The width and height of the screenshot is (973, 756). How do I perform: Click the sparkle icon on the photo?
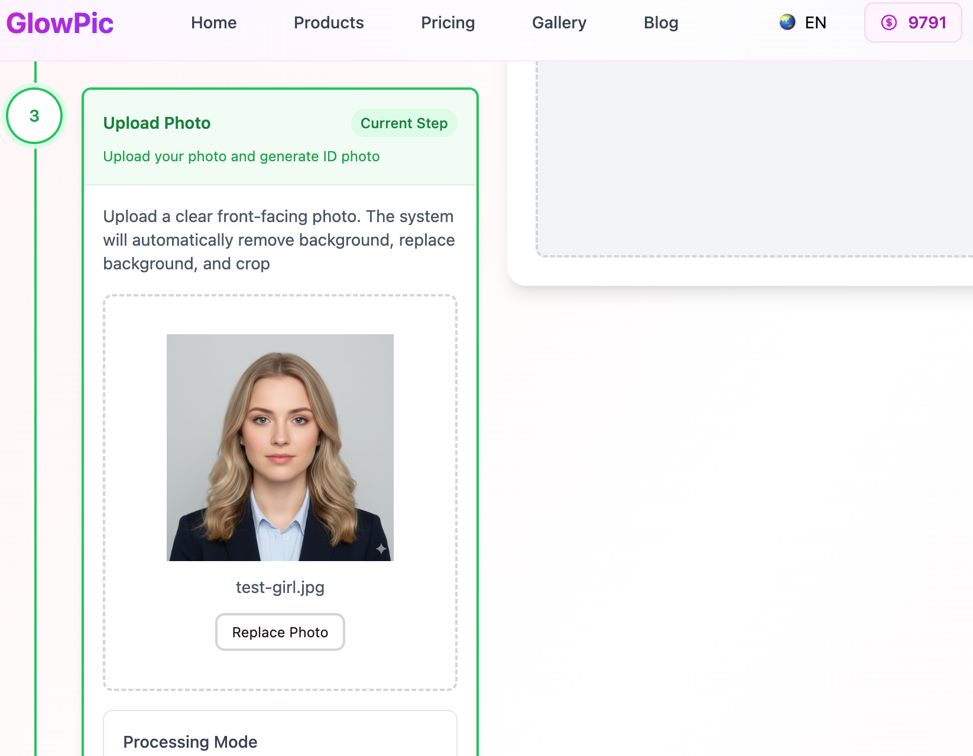tap(381, 549)
